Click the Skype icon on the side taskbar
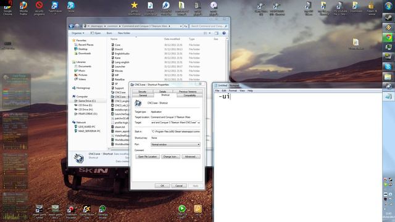Image resolution: width=395 pixels, height=222 pixels. click(x=388, y=67)
